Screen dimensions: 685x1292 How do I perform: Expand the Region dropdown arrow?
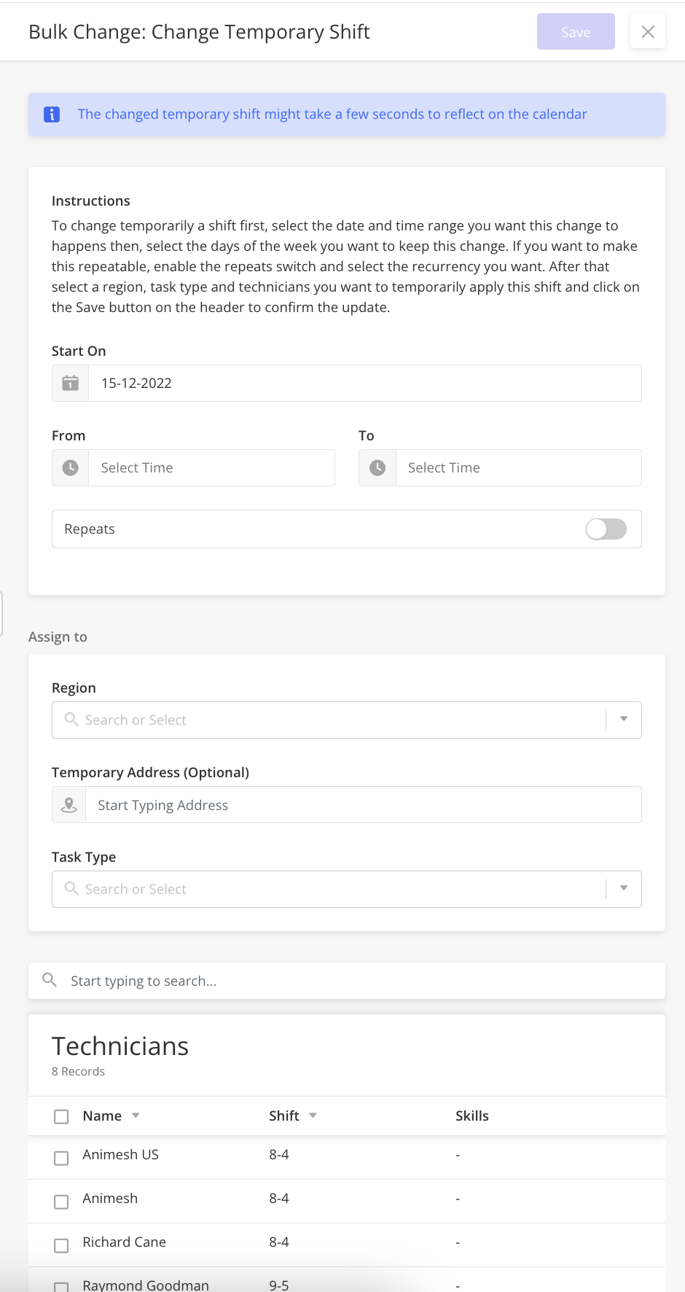click(624, 720)
